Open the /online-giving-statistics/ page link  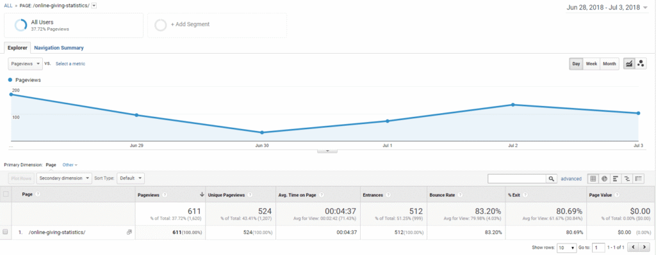pos(57,232)
